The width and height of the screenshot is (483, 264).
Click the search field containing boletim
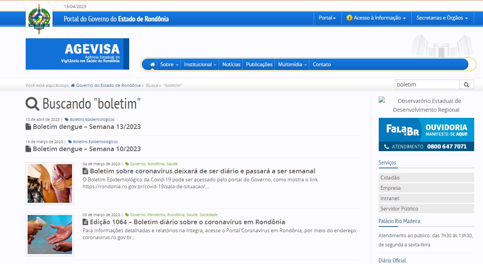(x=427, y=85)
